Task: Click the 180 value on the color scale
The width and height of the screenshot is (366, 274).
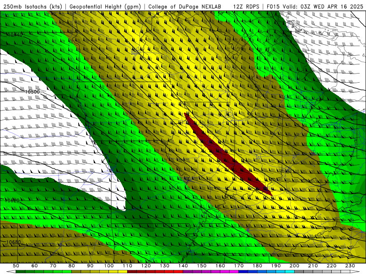Action: tap(257, 266)
